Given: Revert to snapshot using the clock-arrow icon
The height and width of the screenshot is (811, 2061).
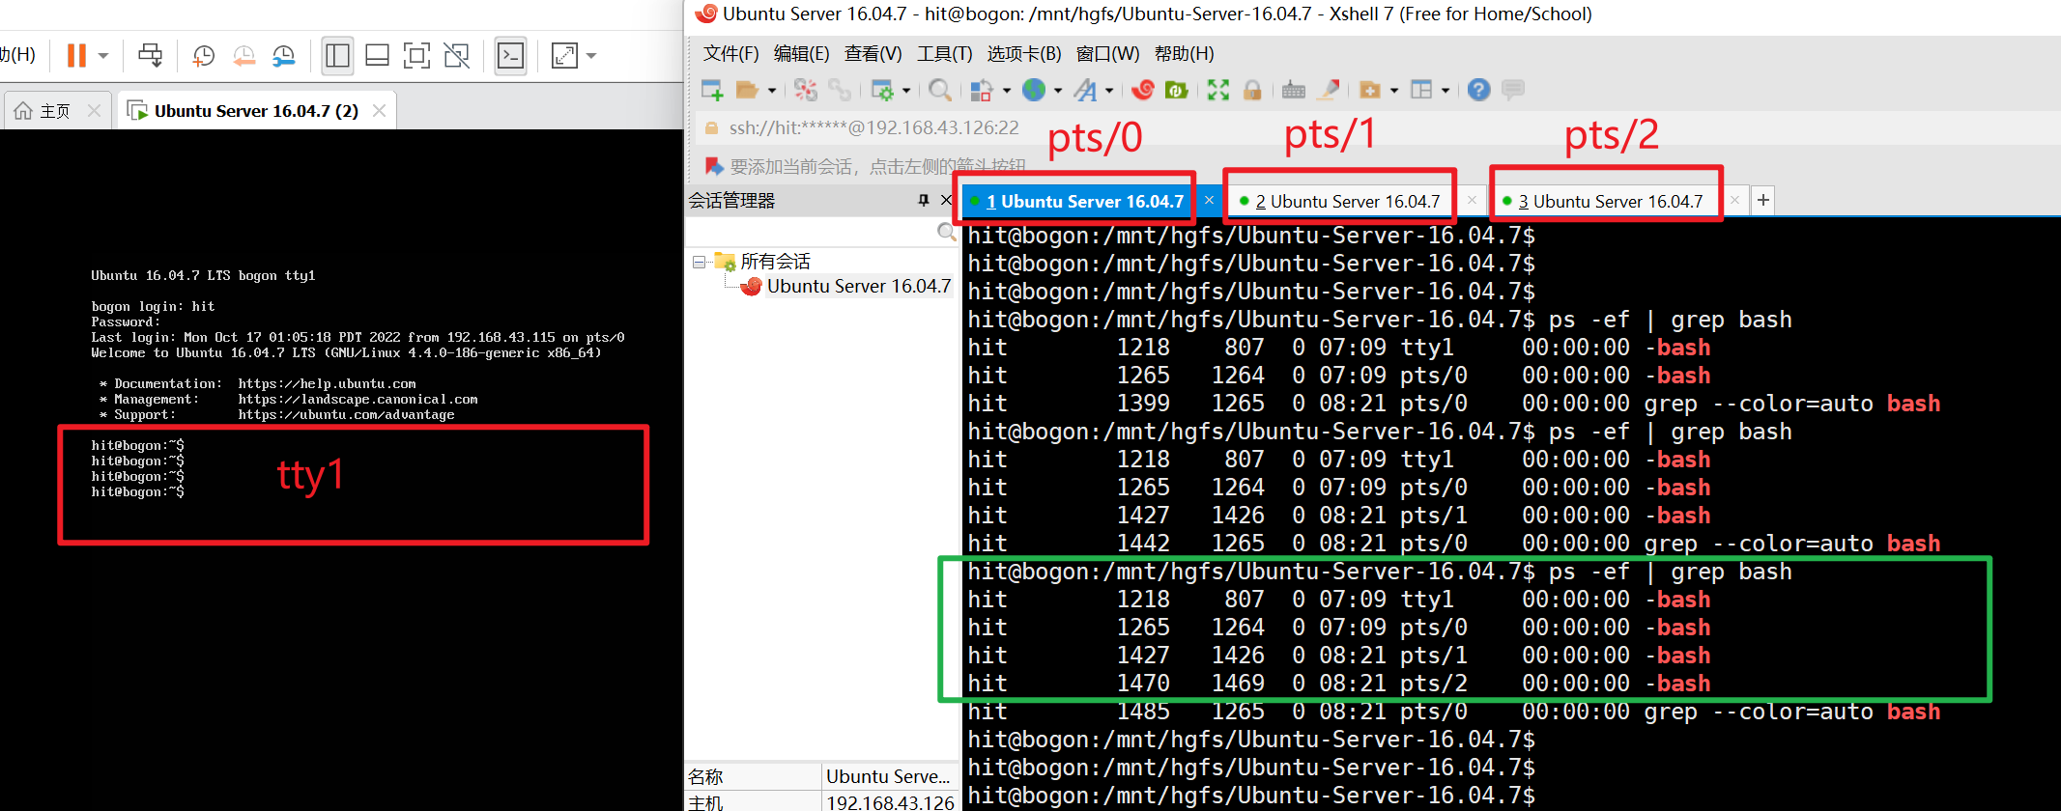Looking at the screenshot, I should (x=243, y=56).
